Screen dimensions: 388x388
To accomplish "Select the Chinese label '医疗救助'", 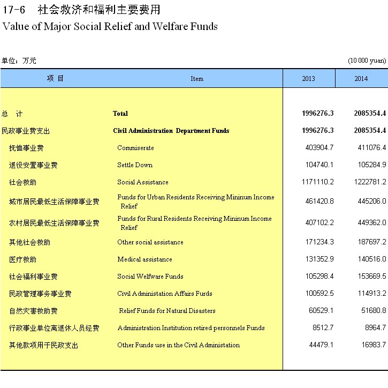I will click(x=22, y=259).
